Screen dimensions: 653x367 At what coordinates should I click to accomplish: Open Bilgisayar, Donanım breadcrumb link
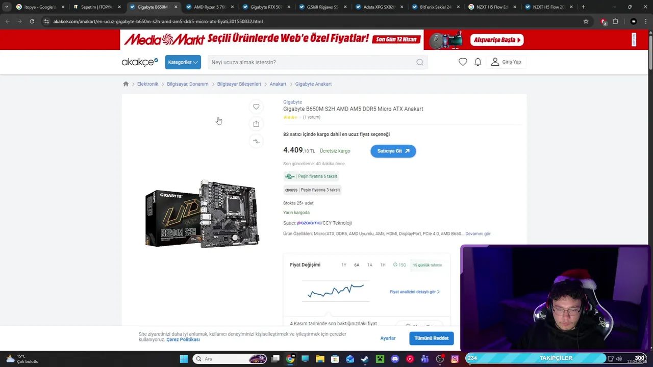(x=188, y=84)
